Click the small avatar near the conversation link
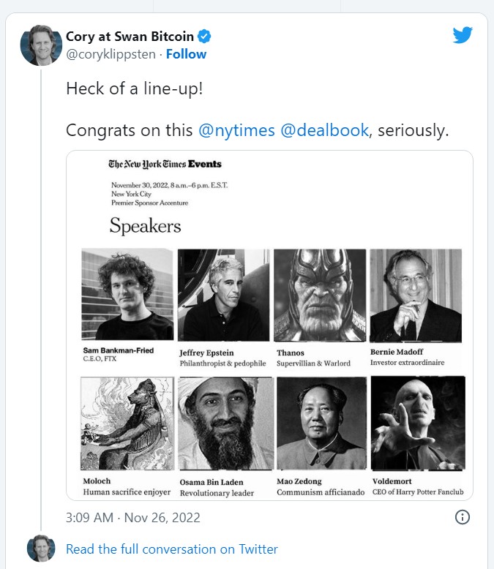The height and width of the screenshot is (569, 494). 41,549
